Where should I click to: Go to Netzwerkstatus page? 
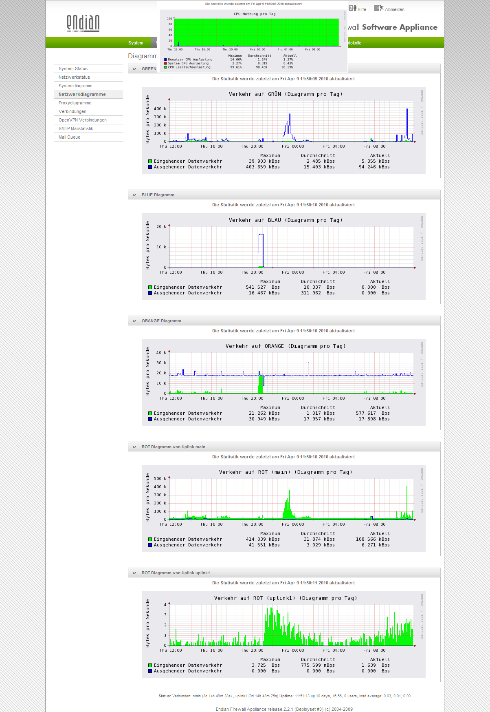coord(74,77)
